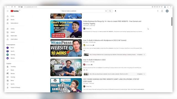Open the Create video icon
Image resolution: width=177 pixels, height=99 pixels.
point(158,11)
